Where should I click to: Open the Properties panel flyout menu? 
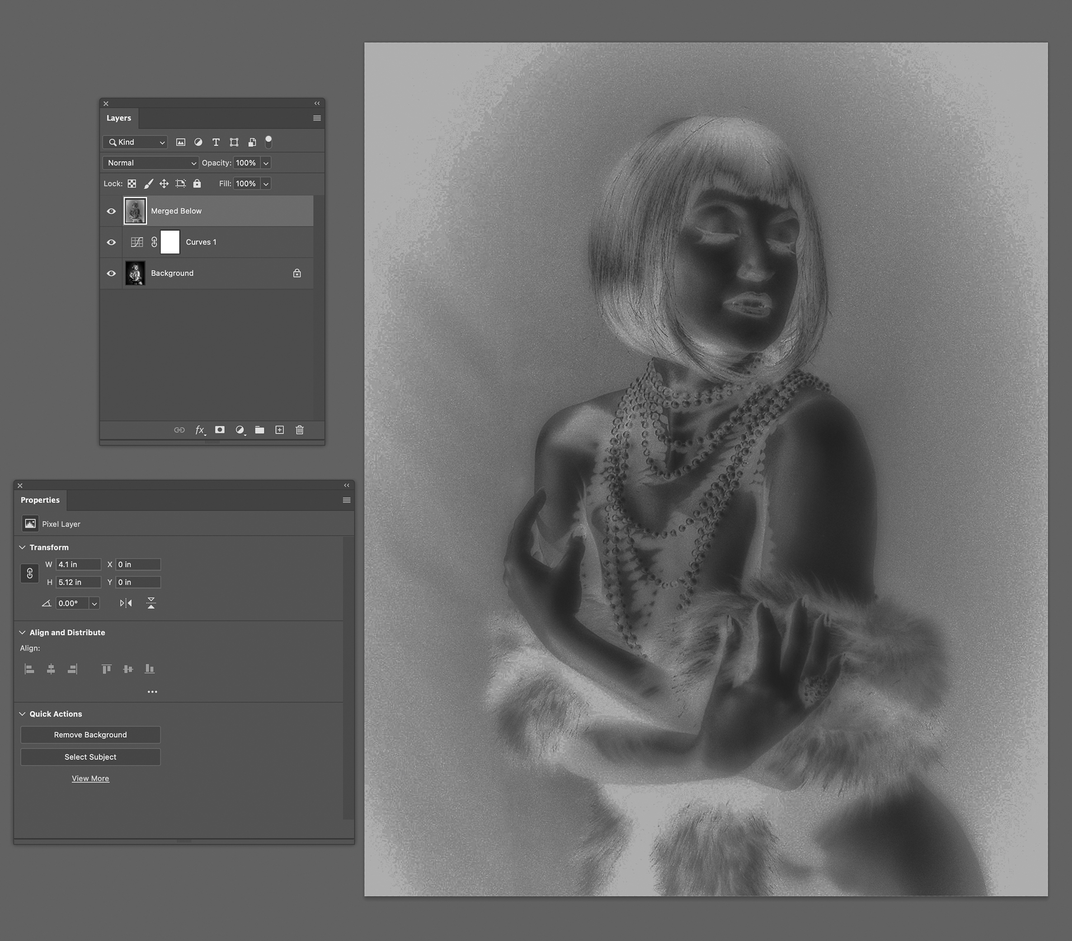[347, 500]
